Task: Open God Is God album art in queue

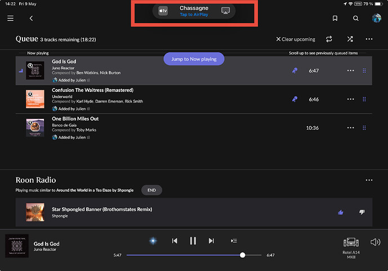Action: coord(35,70)
